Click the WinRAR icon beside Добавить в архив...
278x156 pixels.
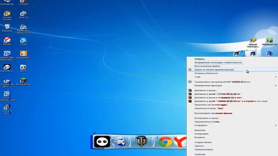[190, 91]
